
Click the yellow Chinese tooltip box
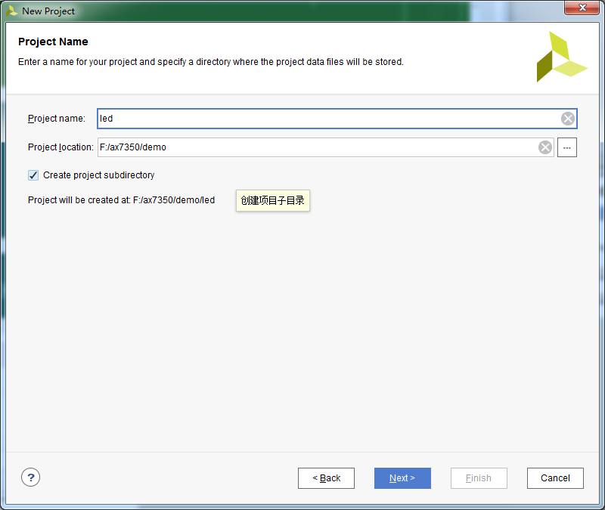(x=273, y=200)
